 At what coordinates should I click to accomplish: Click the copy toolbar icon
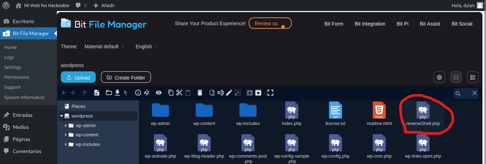pos(171,93)
